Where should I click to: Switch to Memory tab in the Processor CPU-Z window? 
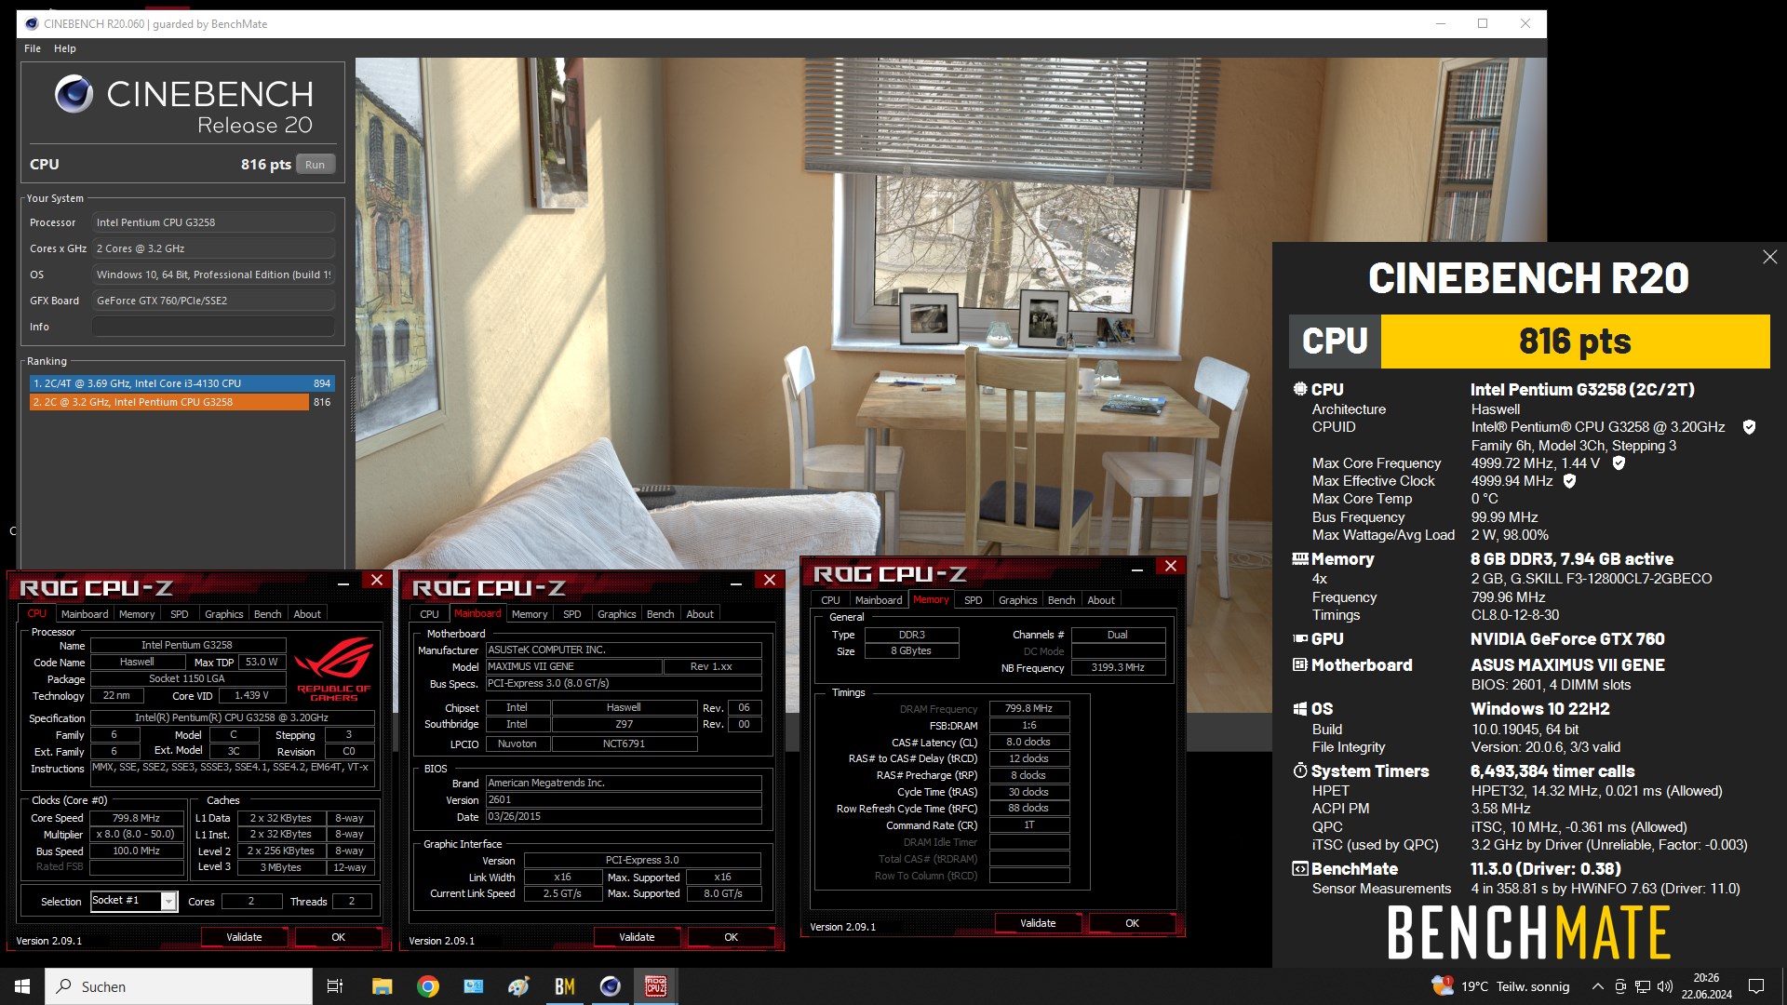pyautogui.click(x=137, y=614)
